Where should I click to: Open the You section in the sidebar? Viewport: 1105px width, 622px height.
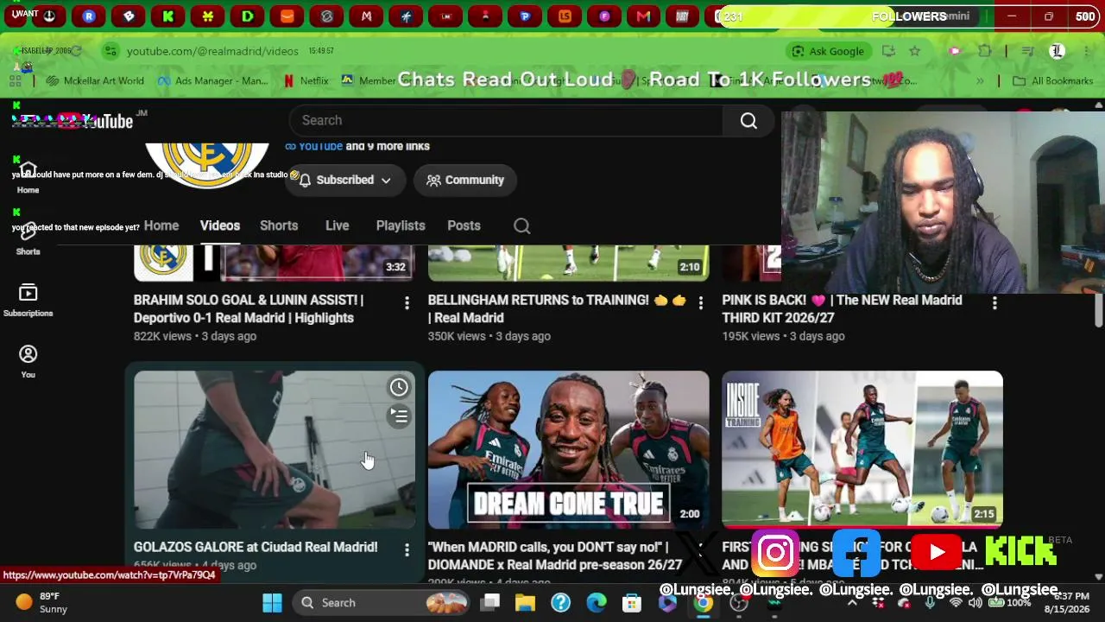pos(28,361)
